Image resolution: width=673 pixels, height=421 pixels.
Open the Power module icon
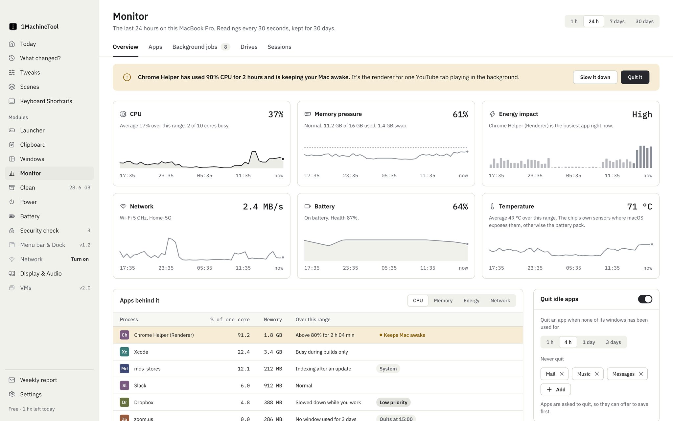[x=12, y=202]
